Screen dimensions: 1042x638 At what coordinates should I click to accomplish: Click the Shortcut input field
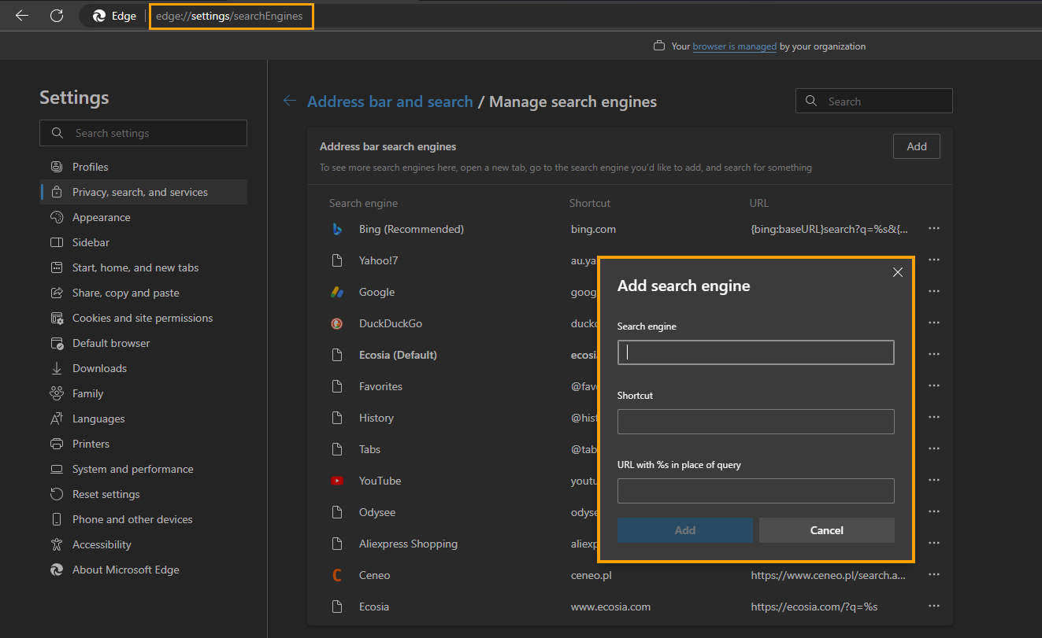click(756, 422)
